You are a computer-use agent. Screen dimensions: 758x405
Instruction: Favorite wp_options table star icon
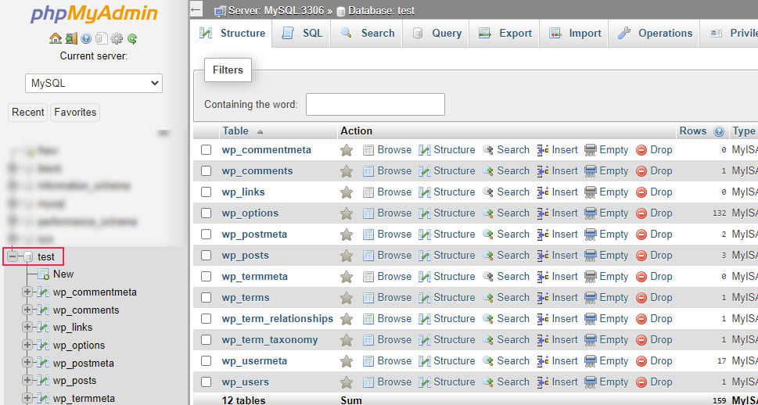(346, 213)
